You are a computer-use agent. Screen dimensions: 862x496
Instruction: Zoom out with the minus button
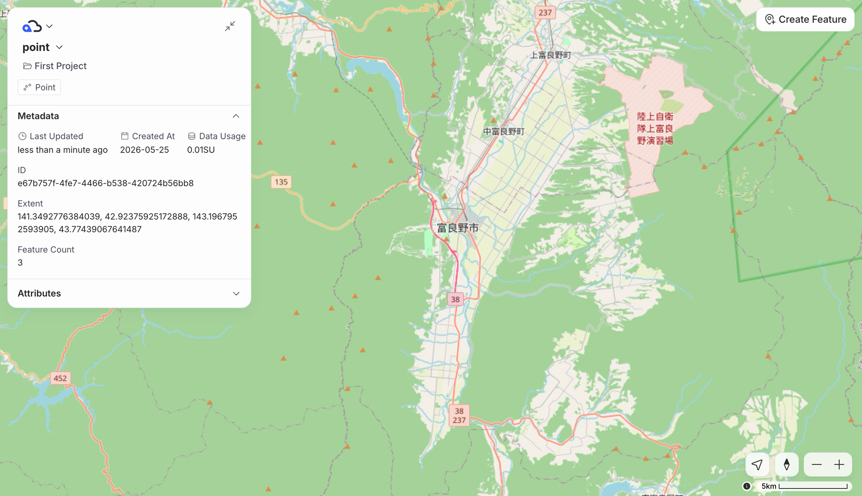(x=816, y=465)
